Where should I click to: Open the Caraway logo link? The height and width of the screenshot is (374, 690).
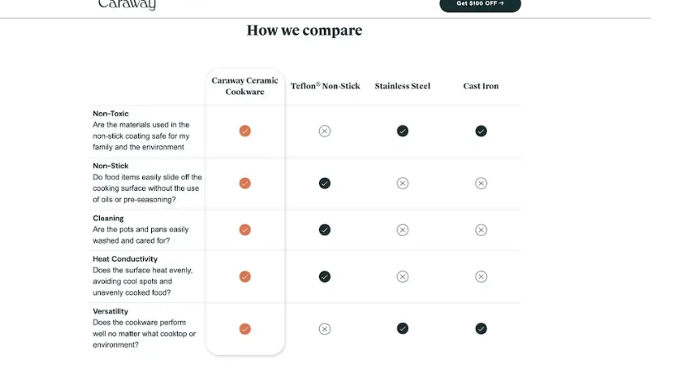126,4
